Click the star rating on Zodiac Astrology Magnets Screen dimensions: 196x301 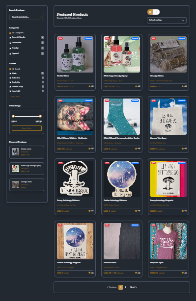(x=91, y=273)
